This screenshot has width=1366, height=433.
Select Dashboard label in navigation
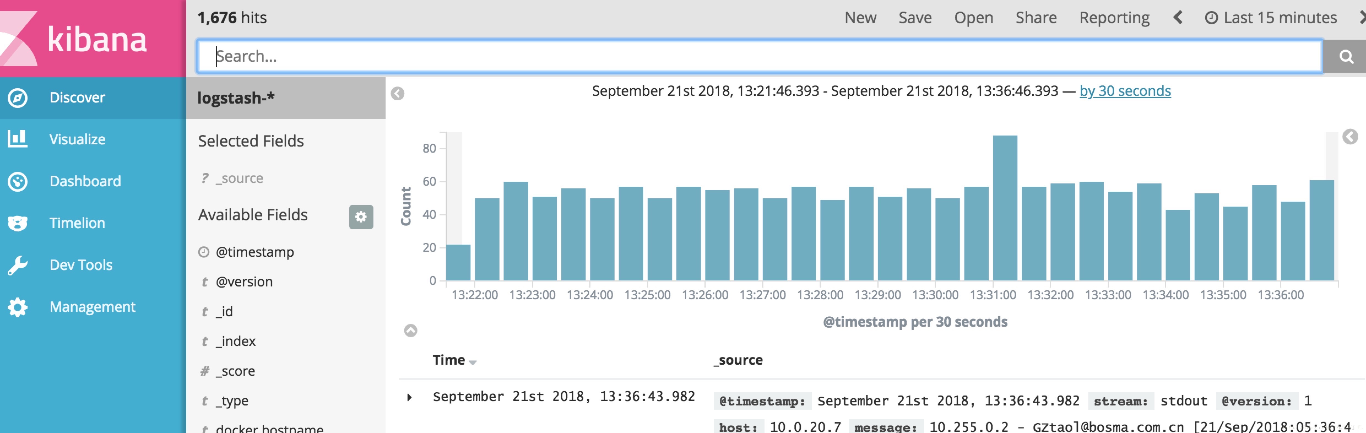(x=85, y=182)
